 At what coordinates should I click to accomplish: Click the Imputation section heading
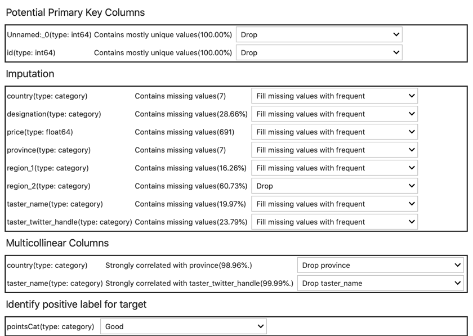pyautogui.click(x=30, y=74)
